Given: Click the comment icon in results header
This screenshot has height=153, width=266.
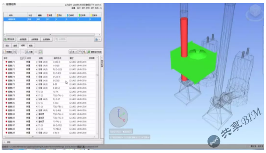Looking at the screenshot, I should (x=24, y=58).
